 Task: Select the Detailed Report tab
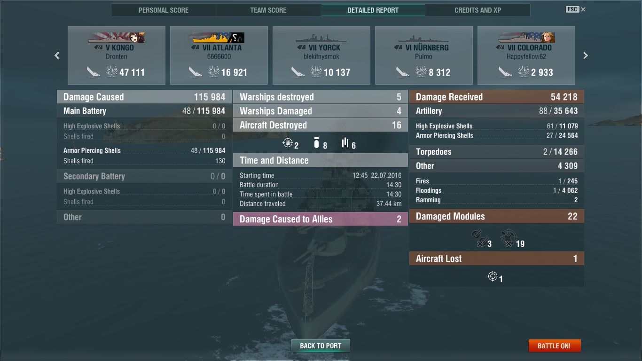373,10
